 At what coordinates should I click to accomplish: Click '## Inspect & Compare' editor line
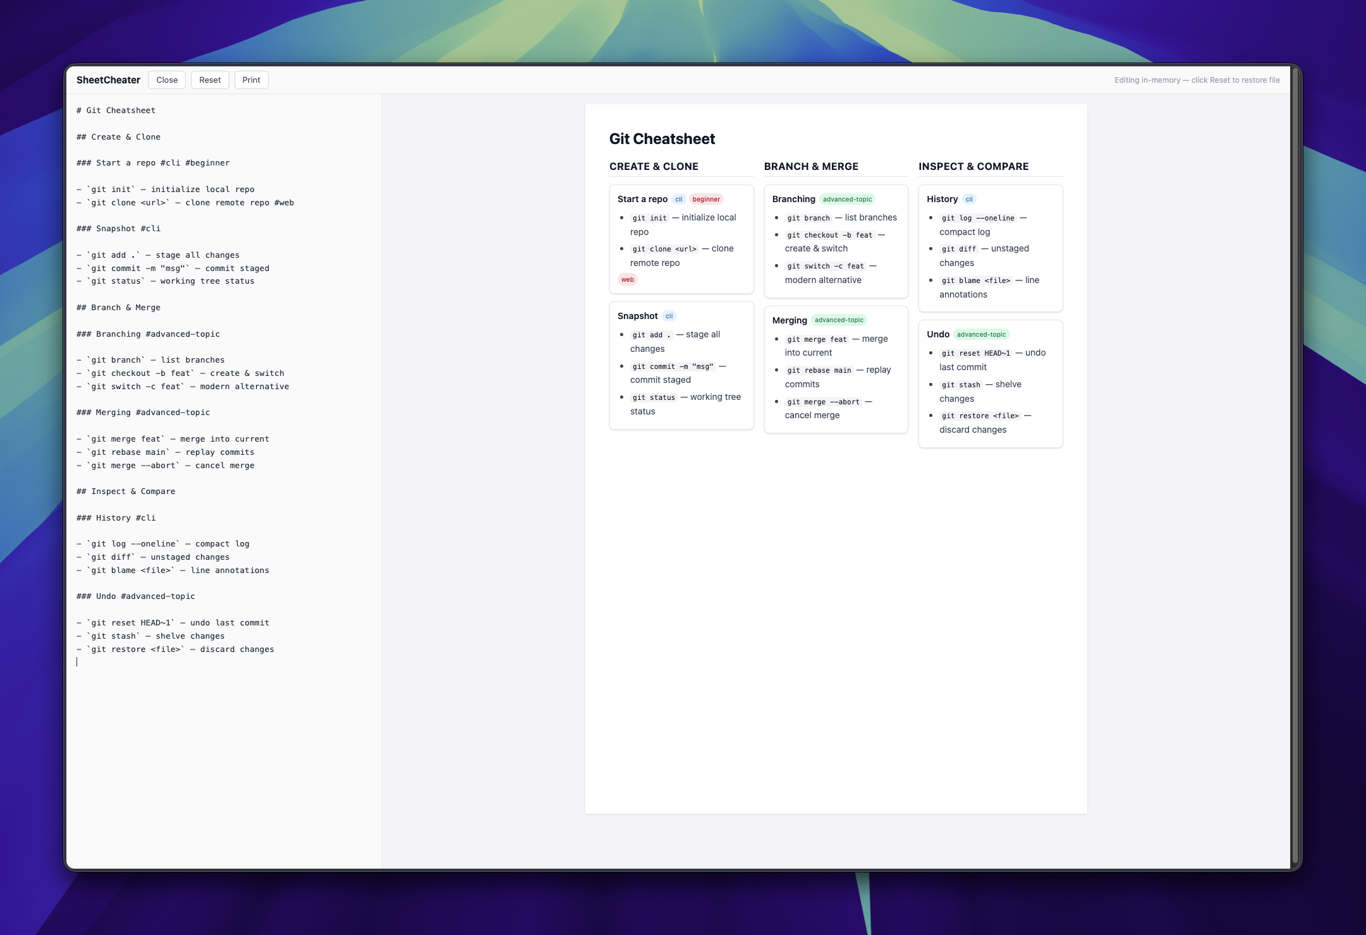[x=126, y=492]
